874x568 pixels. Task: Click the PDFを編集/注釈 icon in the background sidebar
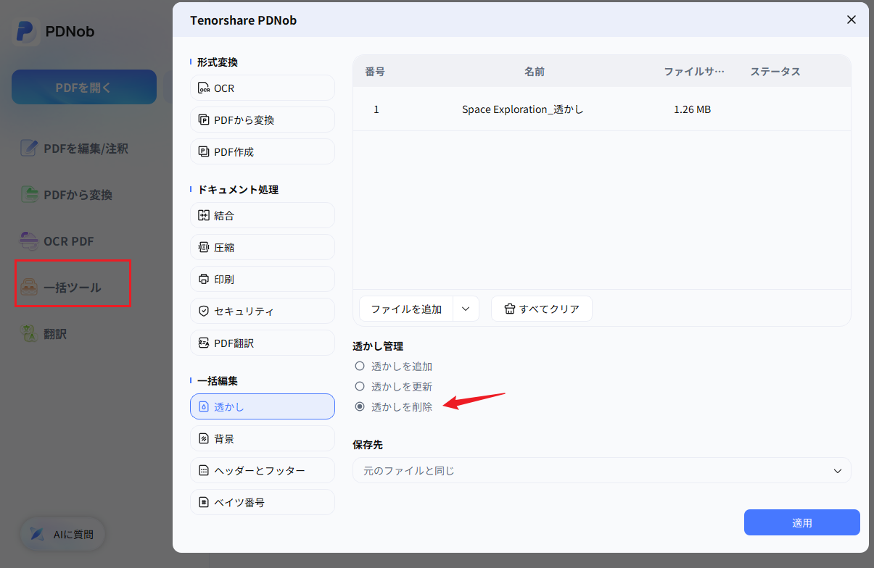(28, 149)
